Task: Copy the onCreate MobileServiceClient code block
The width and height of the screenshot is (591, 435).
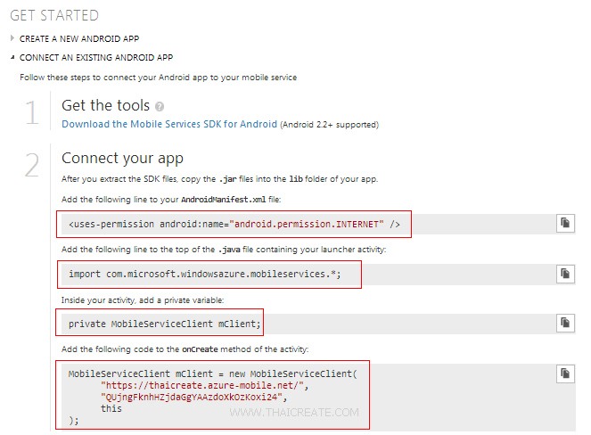Action: coord(564,373)
